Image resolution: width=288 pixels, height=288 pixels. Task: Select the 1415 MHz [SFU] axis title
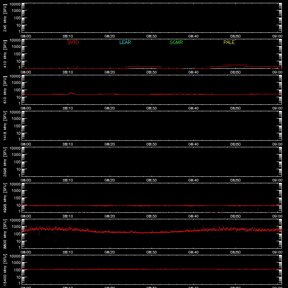(5, 126)
